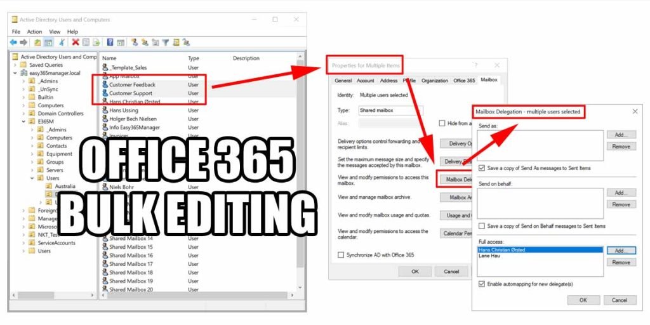The image size is (650, 325).
Task: Open the File menu
Action: point(16,32)
